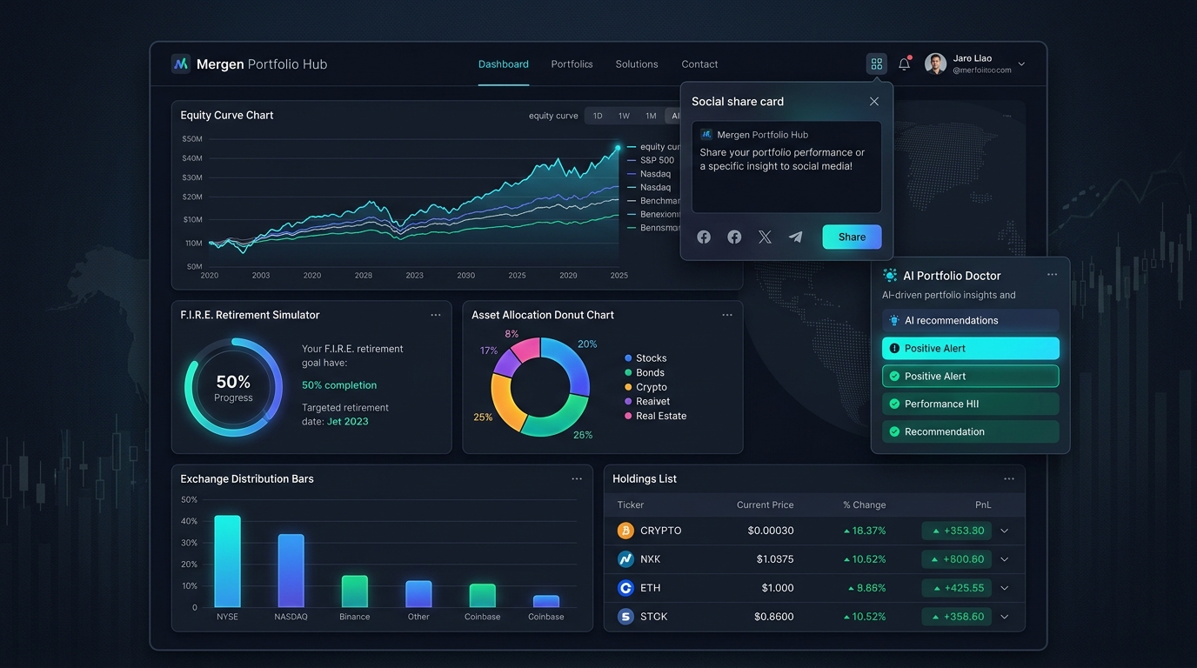Click Jaro Llao's profile avatar
Viewport: 1197px width, 668px height.
935,63
